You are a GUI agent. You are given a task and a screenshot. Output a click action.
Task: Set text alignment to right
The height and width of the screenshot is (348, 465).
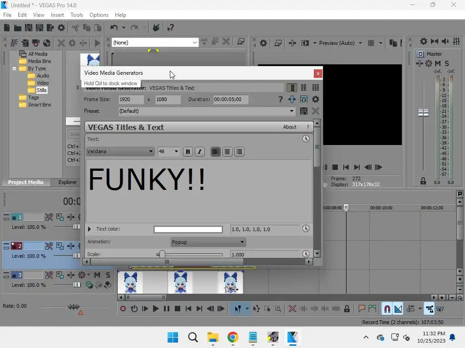239,152
